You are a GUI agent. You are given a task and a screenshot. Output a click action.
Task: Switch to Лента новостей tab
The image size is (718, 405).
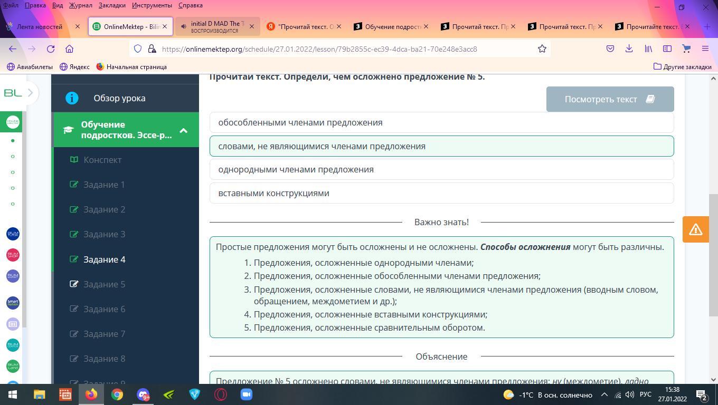pos(40,26)
